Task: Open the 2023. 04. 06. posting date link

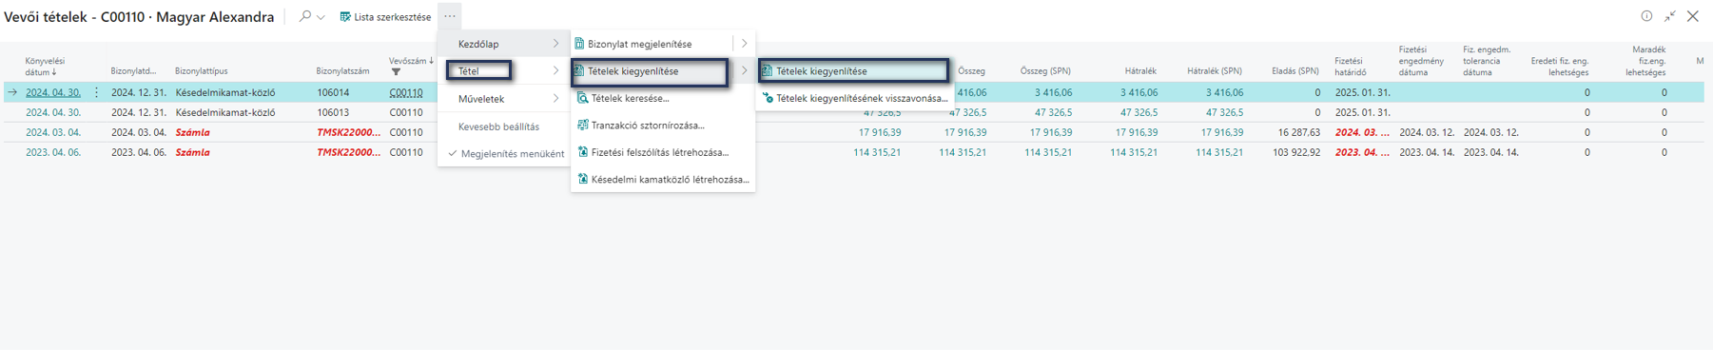Action: (52, 152)
